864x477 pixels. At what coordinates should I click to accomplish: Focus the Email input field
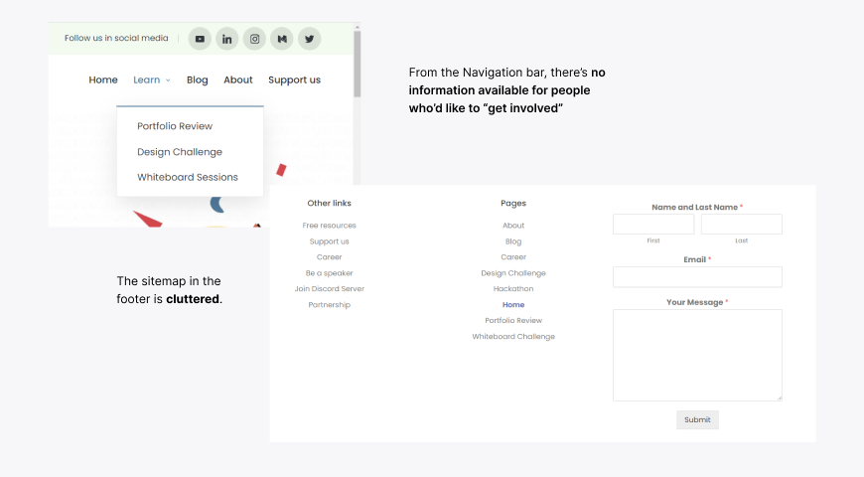click(697, 277)
